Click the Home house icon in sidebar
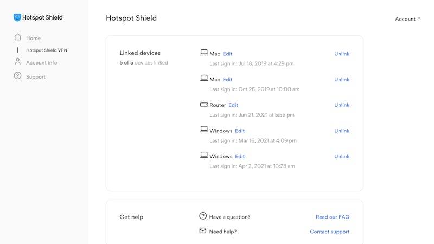 pyautogui.click(x=18, y=37)
